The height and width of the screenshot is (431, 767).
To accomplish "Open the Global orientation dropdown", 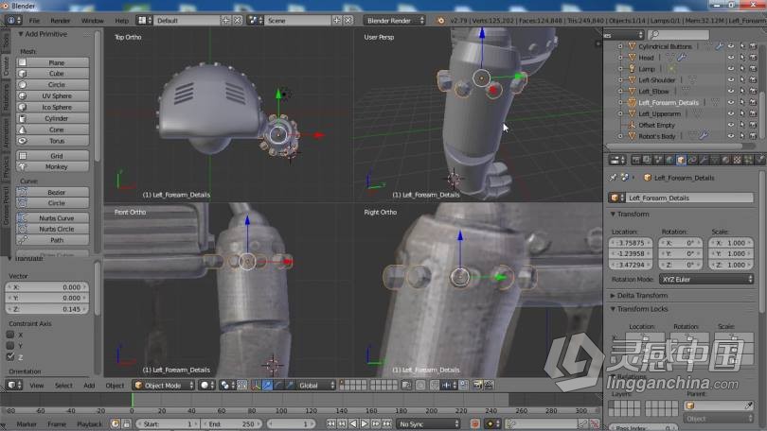I will (x=316, y=385).
